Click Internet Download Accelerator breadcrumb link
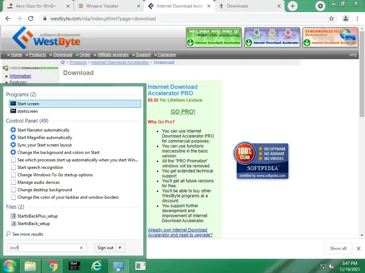 [120, 63]
